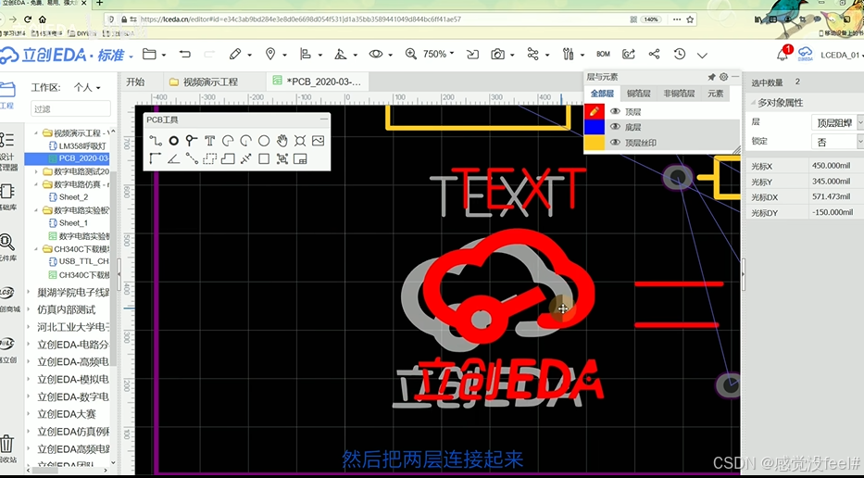Select the Group/Ungroup tool in PCB tools
The height and width of the screenshot is (478, 864).
(x=282, y=159)
